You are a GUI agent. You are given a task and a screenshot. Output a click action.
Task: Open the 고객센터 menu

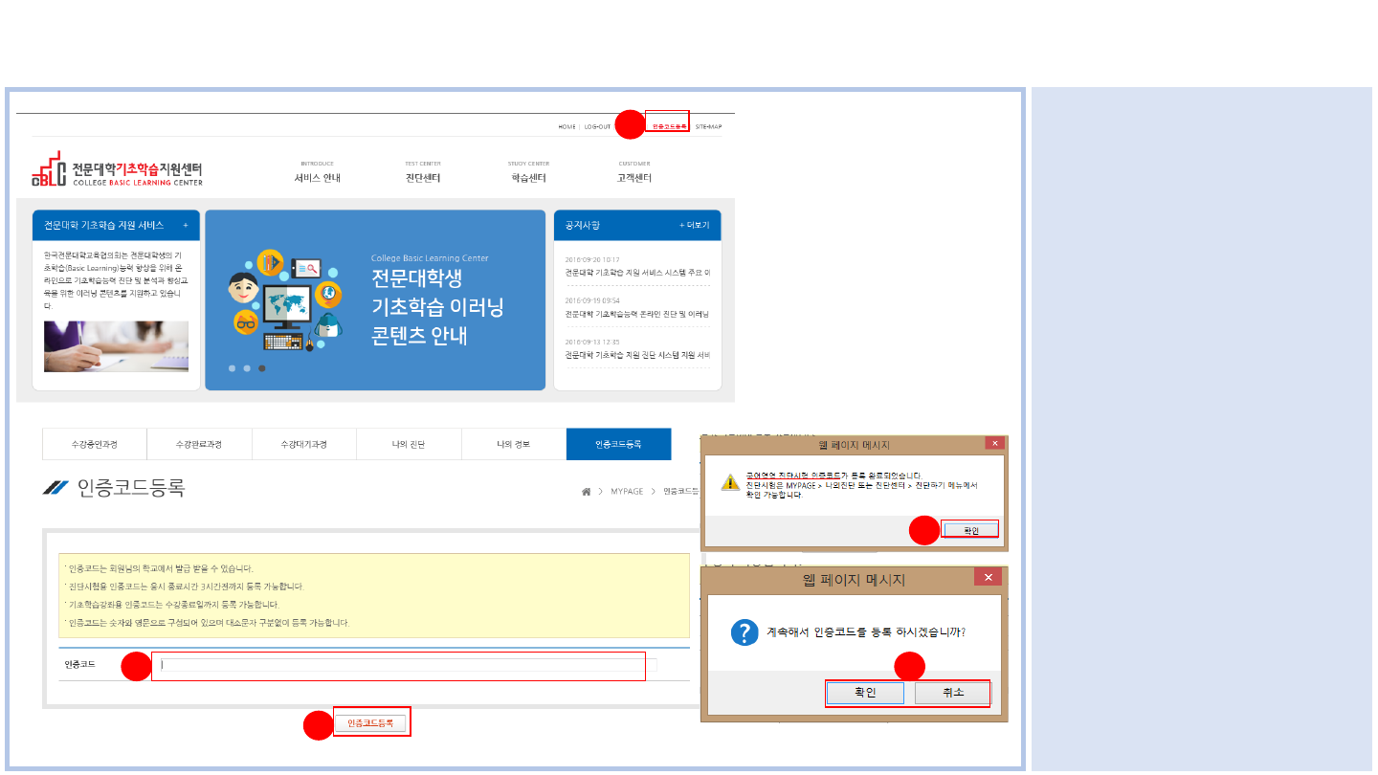pos(633,178)
